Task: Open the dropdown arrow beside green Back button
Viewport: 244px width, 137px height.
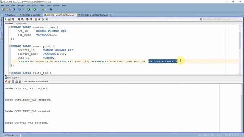Action: tap(31, 10)
